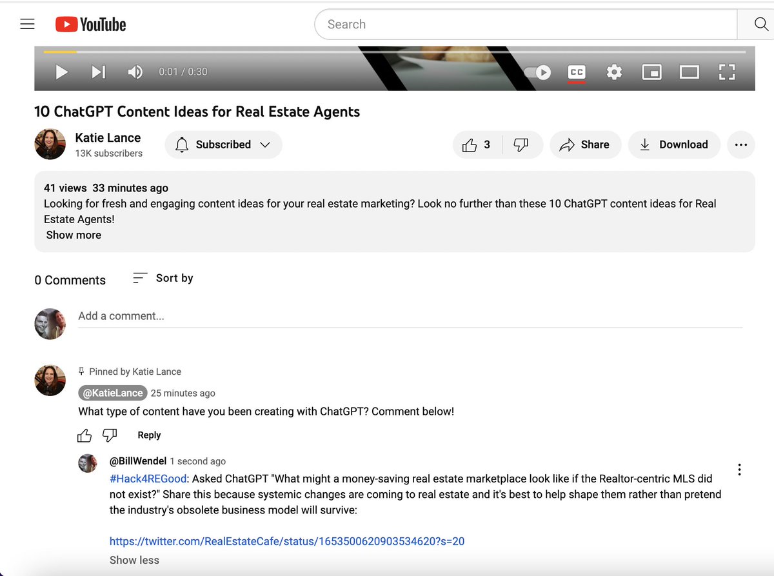Click in the Search field
774x576 pixels.
coord(526,25)
